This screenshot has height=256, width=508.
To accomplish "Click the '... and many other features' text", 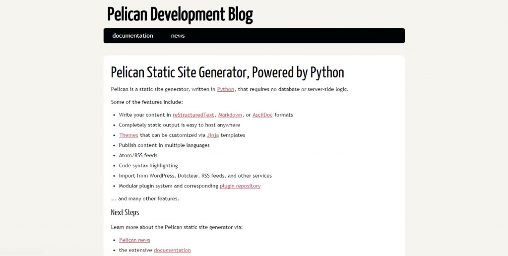I will 145,199.
